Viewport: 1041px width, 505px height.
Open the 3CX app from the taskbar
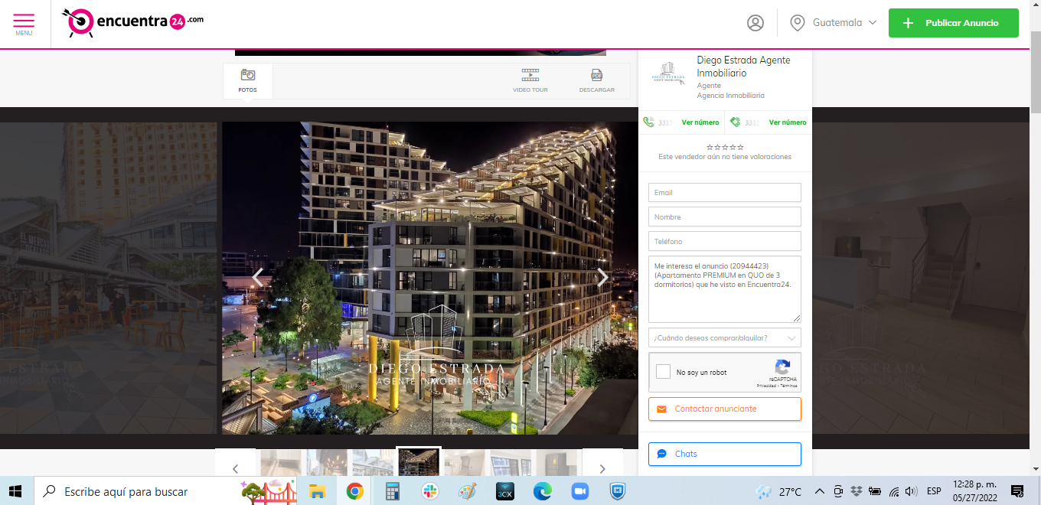click(x=504, y=491)
